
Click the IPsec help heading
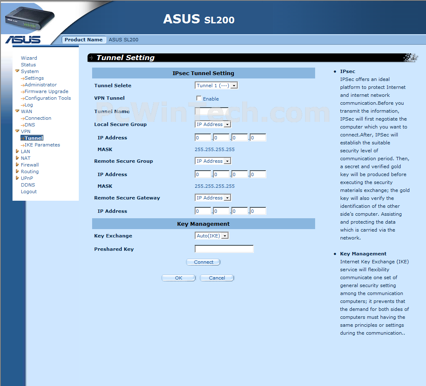click(x=348, y=71)
